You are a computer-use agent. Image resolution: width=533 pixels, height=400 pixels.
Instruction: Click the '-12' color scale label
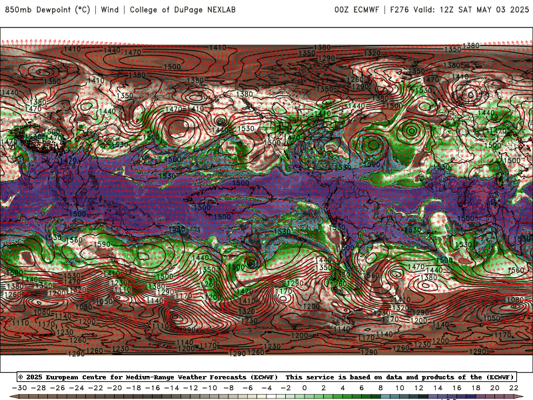pyautogui.click(x=191, y=388)
